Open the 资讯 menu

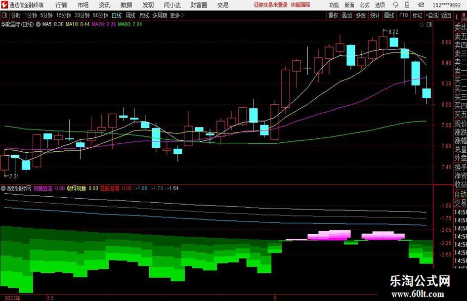105,5
